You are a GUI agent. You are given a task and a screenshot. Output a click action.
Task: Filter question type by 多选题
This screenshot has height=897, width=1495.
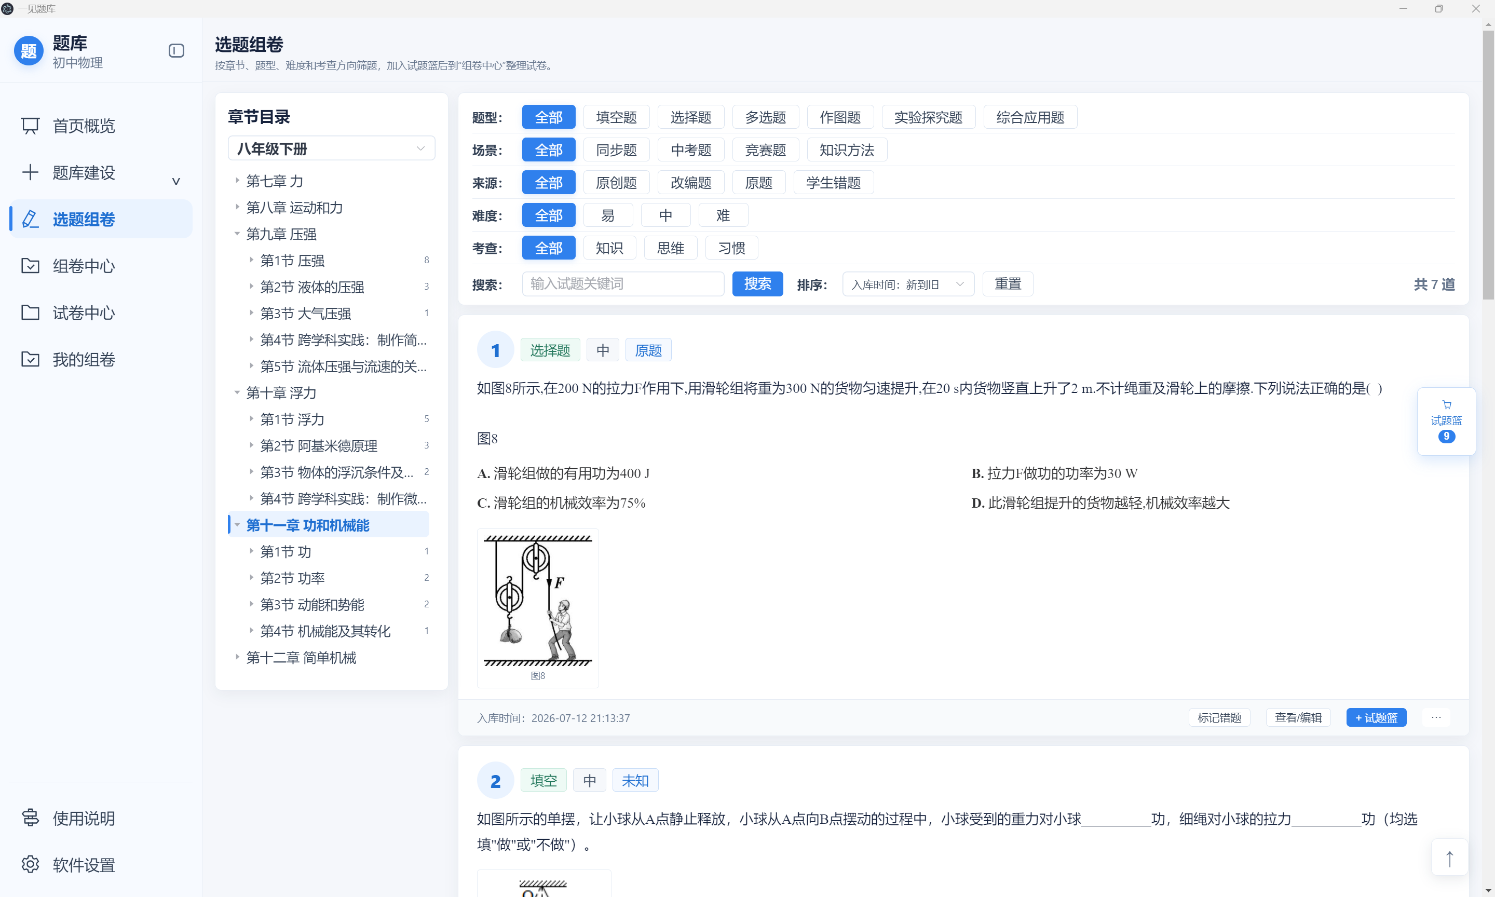(x=765, y=117)
